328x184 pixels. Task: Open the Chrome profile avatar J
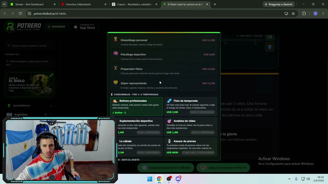(315, 14)
